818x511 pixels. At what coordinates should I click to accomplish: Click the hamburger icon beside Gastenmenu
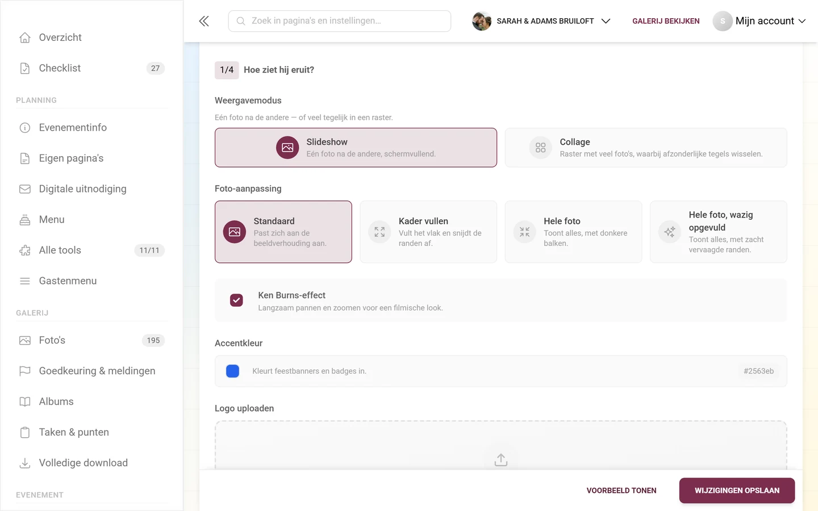tap(25, 281)
